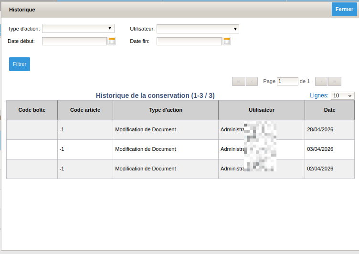Click the Lignes label
359x254 pixels.
(x=319, y=95)
